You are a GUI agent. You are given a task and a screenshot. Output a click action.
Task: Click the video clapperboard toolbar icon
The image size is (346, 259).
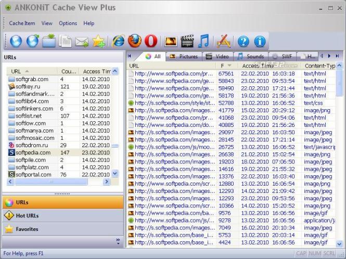(187, 41)
